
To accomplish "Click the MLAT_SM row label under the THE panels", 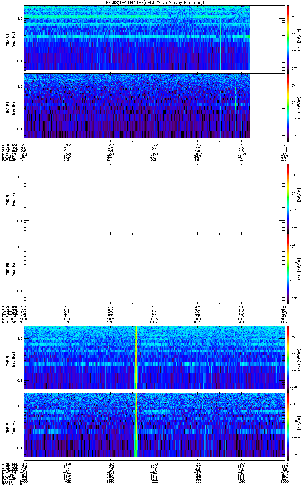I will (x=9, y=473).
